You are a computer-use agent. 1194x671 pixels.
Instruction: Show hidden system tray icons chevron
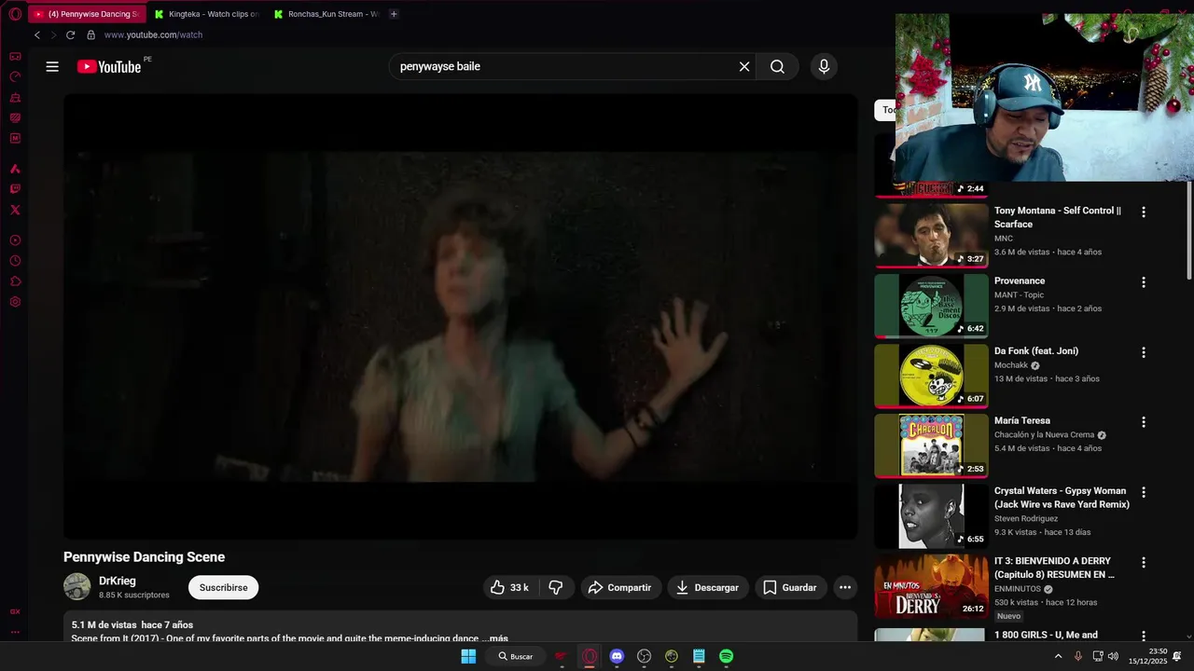tap(1058, 656)
